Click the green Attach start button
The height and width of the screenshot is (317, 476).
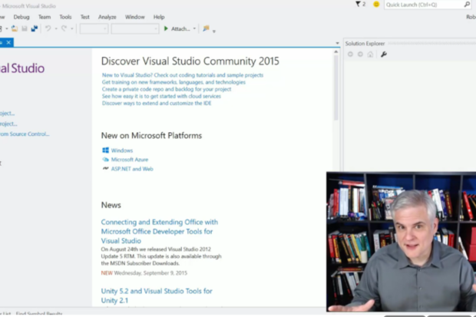click(x=177, y=29)
